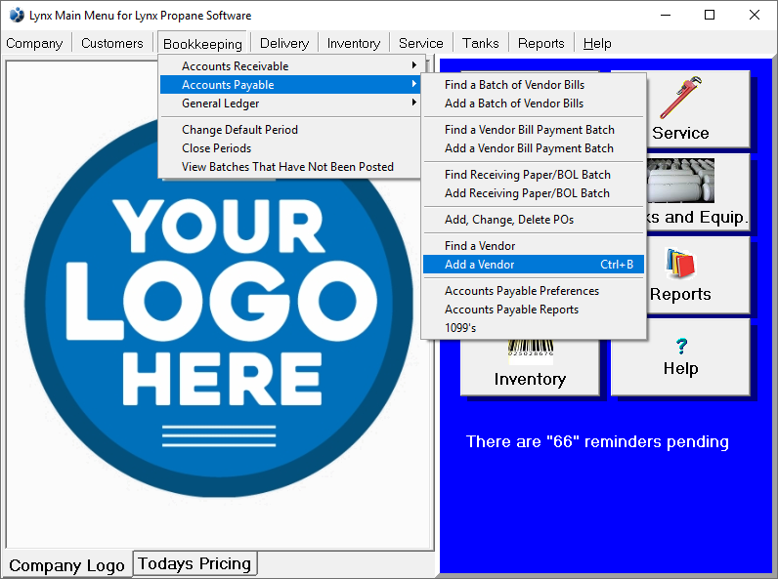This screenshot has width=778, height=579.
Task: Click the Lynx app icon in title bar
Action: (16, 16)
